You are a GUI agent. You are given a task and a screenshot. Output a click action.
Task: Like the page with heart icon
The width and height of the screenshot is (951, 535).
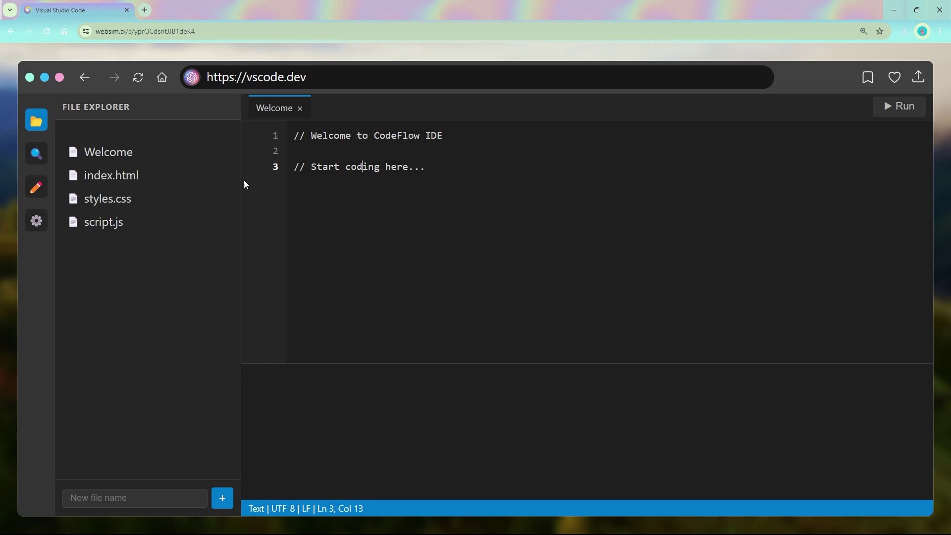(x=894, y=77)
